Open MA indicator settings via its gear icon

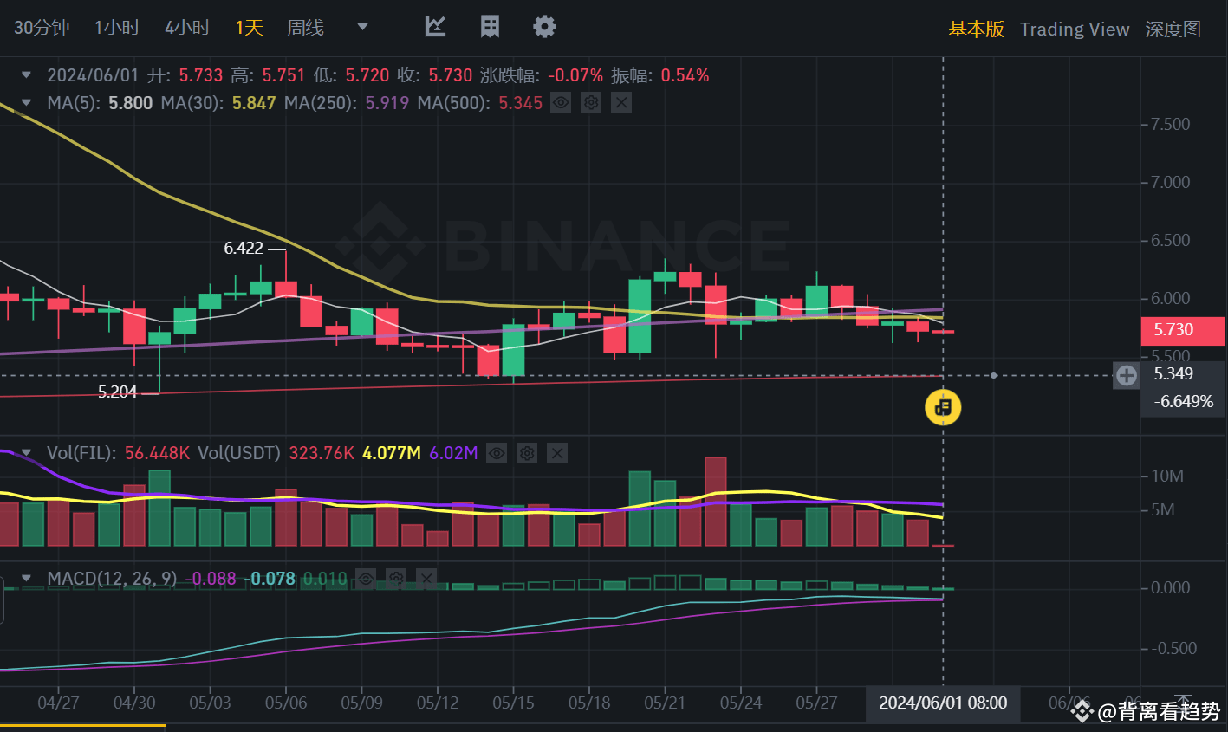(x=590, y=102)
